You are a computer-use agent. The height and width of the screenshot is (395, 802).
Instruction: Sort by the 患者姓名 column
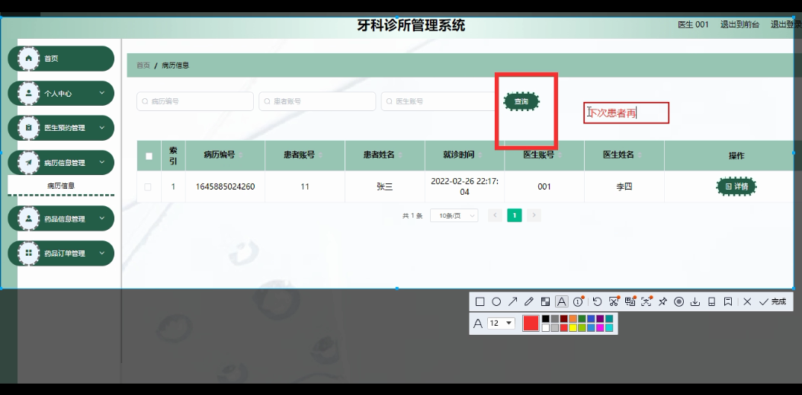point(400,154)
